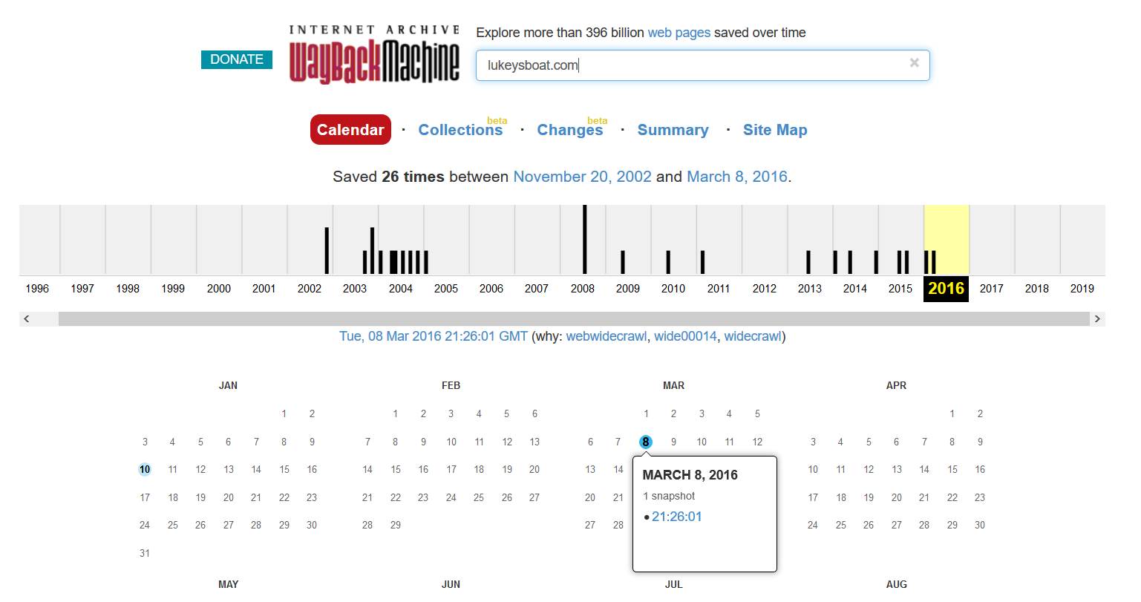Select year 2013 on the timeline
The image size is (1141, 602).
(809, 289)
